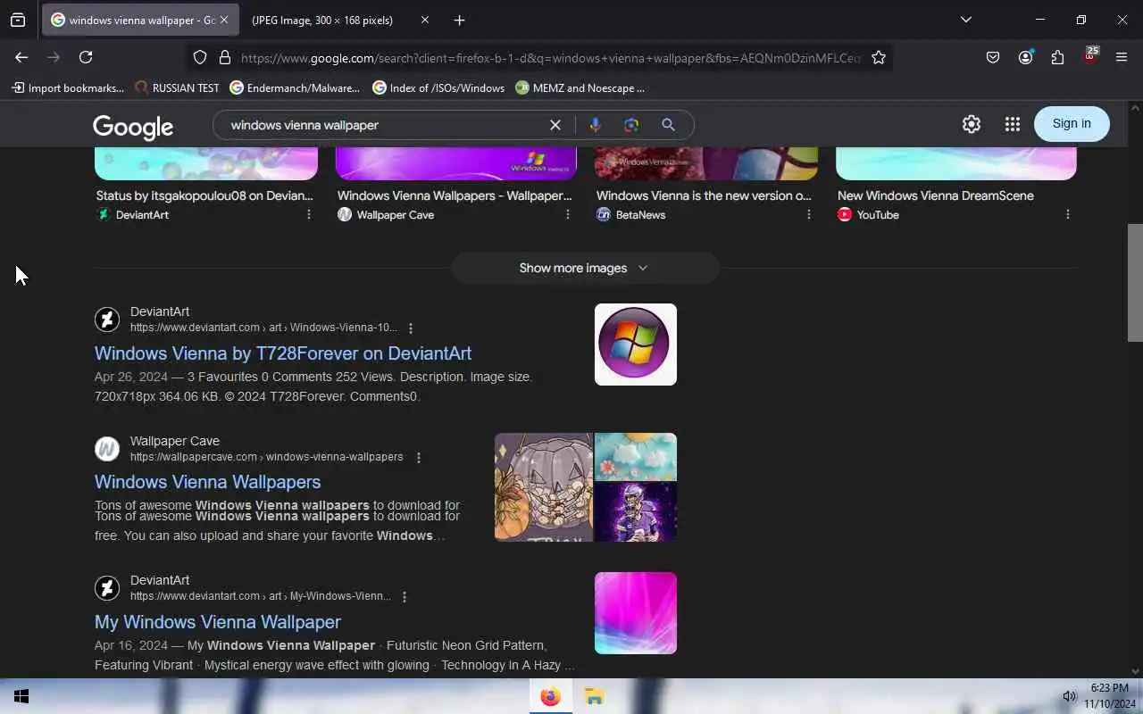Reload the page with refresh icon
The height and width of the screenshot is (714, 1143).
[86, 57]
